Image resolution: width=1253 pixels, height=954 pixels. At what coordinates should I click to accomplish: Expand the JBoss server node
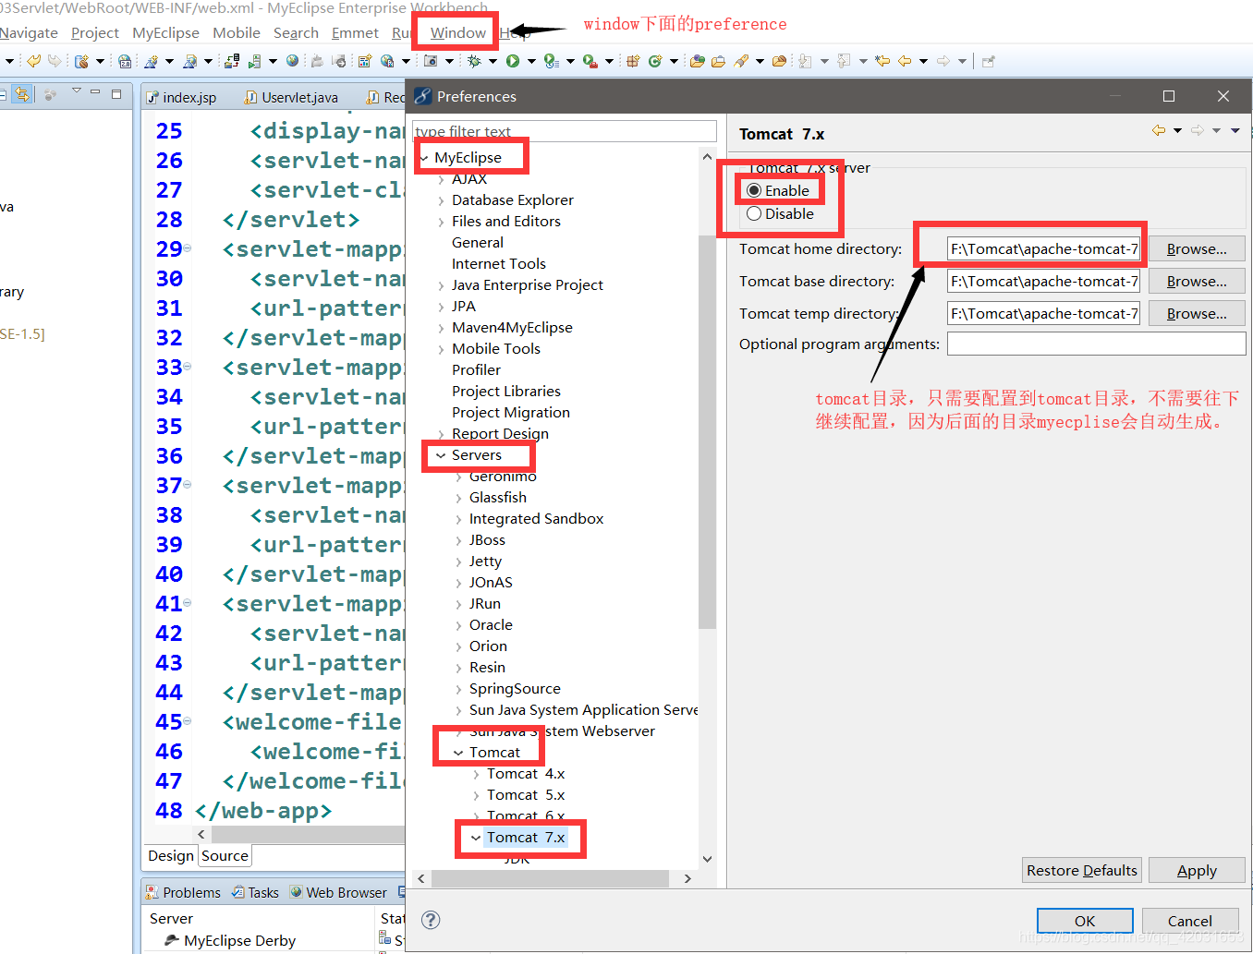tap(458, 540)
